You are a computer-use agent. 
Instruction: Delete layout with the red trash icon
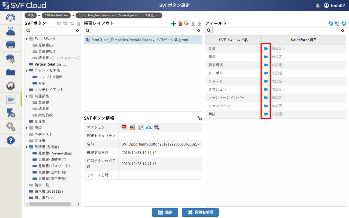[180, 24]
